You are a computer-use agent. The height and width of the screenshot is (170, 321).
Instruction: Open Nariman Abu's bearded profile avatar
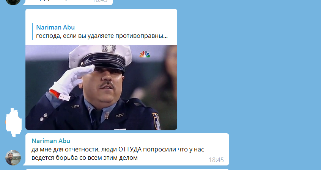coord(13,158)
